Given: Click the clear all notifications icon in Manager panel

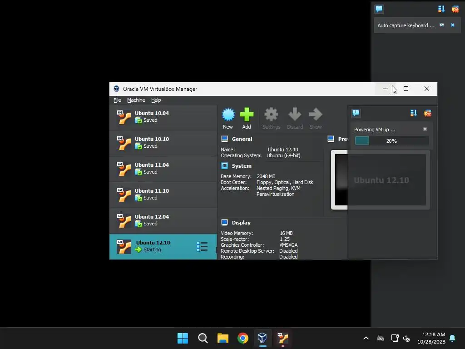Looking at the screenshot, I should pos(428,113).
